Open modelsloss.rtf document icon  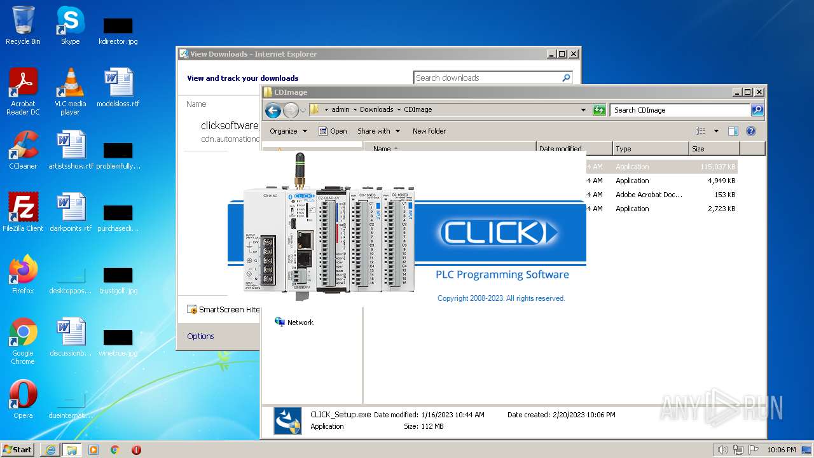pos(118,88)
